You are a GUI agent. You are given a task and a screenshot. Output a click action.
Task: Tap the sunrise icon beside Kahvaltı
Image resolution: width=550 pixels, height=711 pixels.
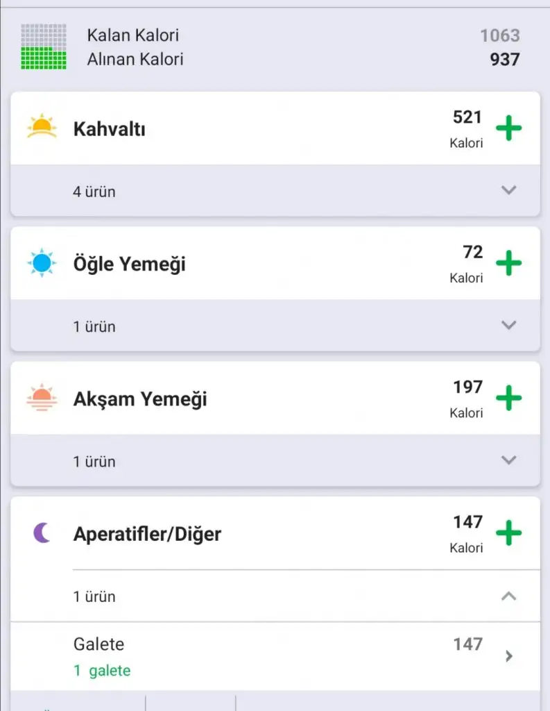[42, 128]
